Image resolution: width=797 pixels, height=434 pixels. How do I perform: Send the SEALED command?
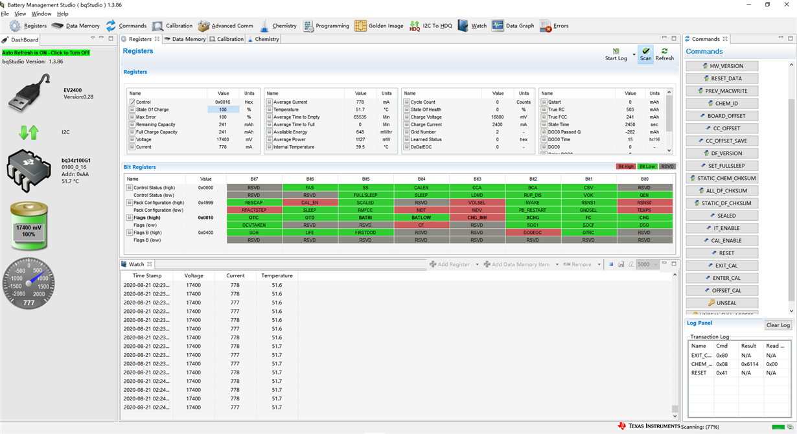[723, 216]
